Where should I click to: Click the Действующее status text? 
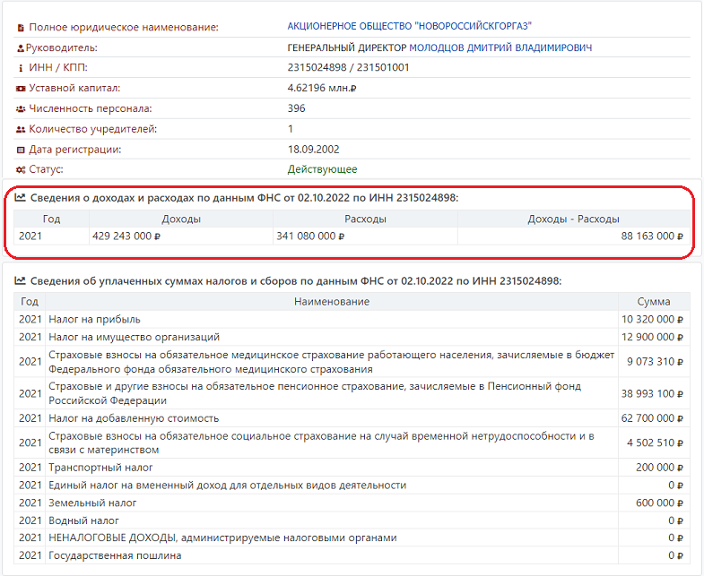(322, 169)
